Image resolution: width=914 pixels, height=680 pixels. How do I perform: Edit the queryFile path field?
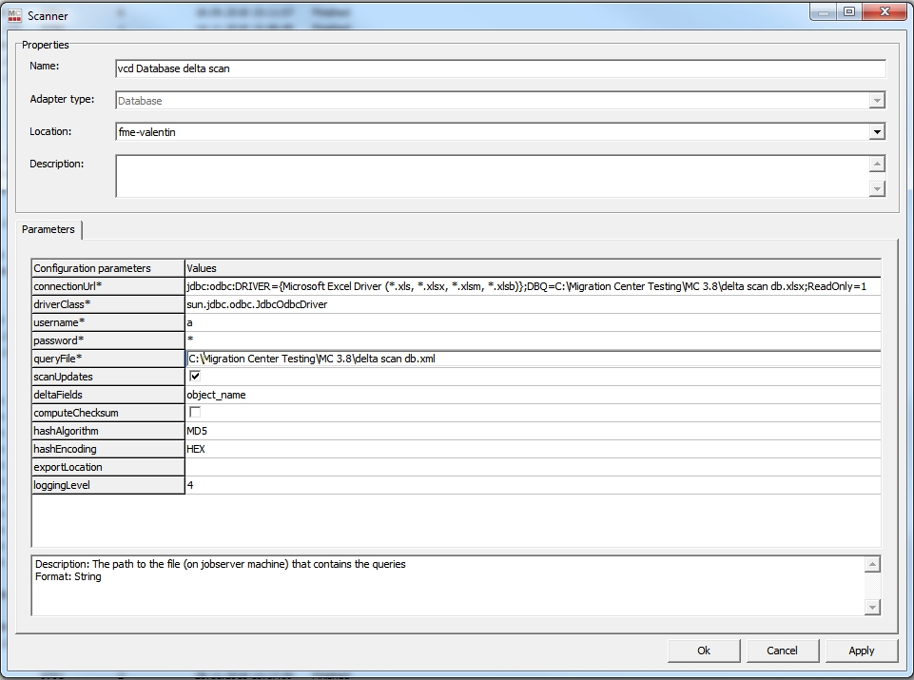pos(532,359)
